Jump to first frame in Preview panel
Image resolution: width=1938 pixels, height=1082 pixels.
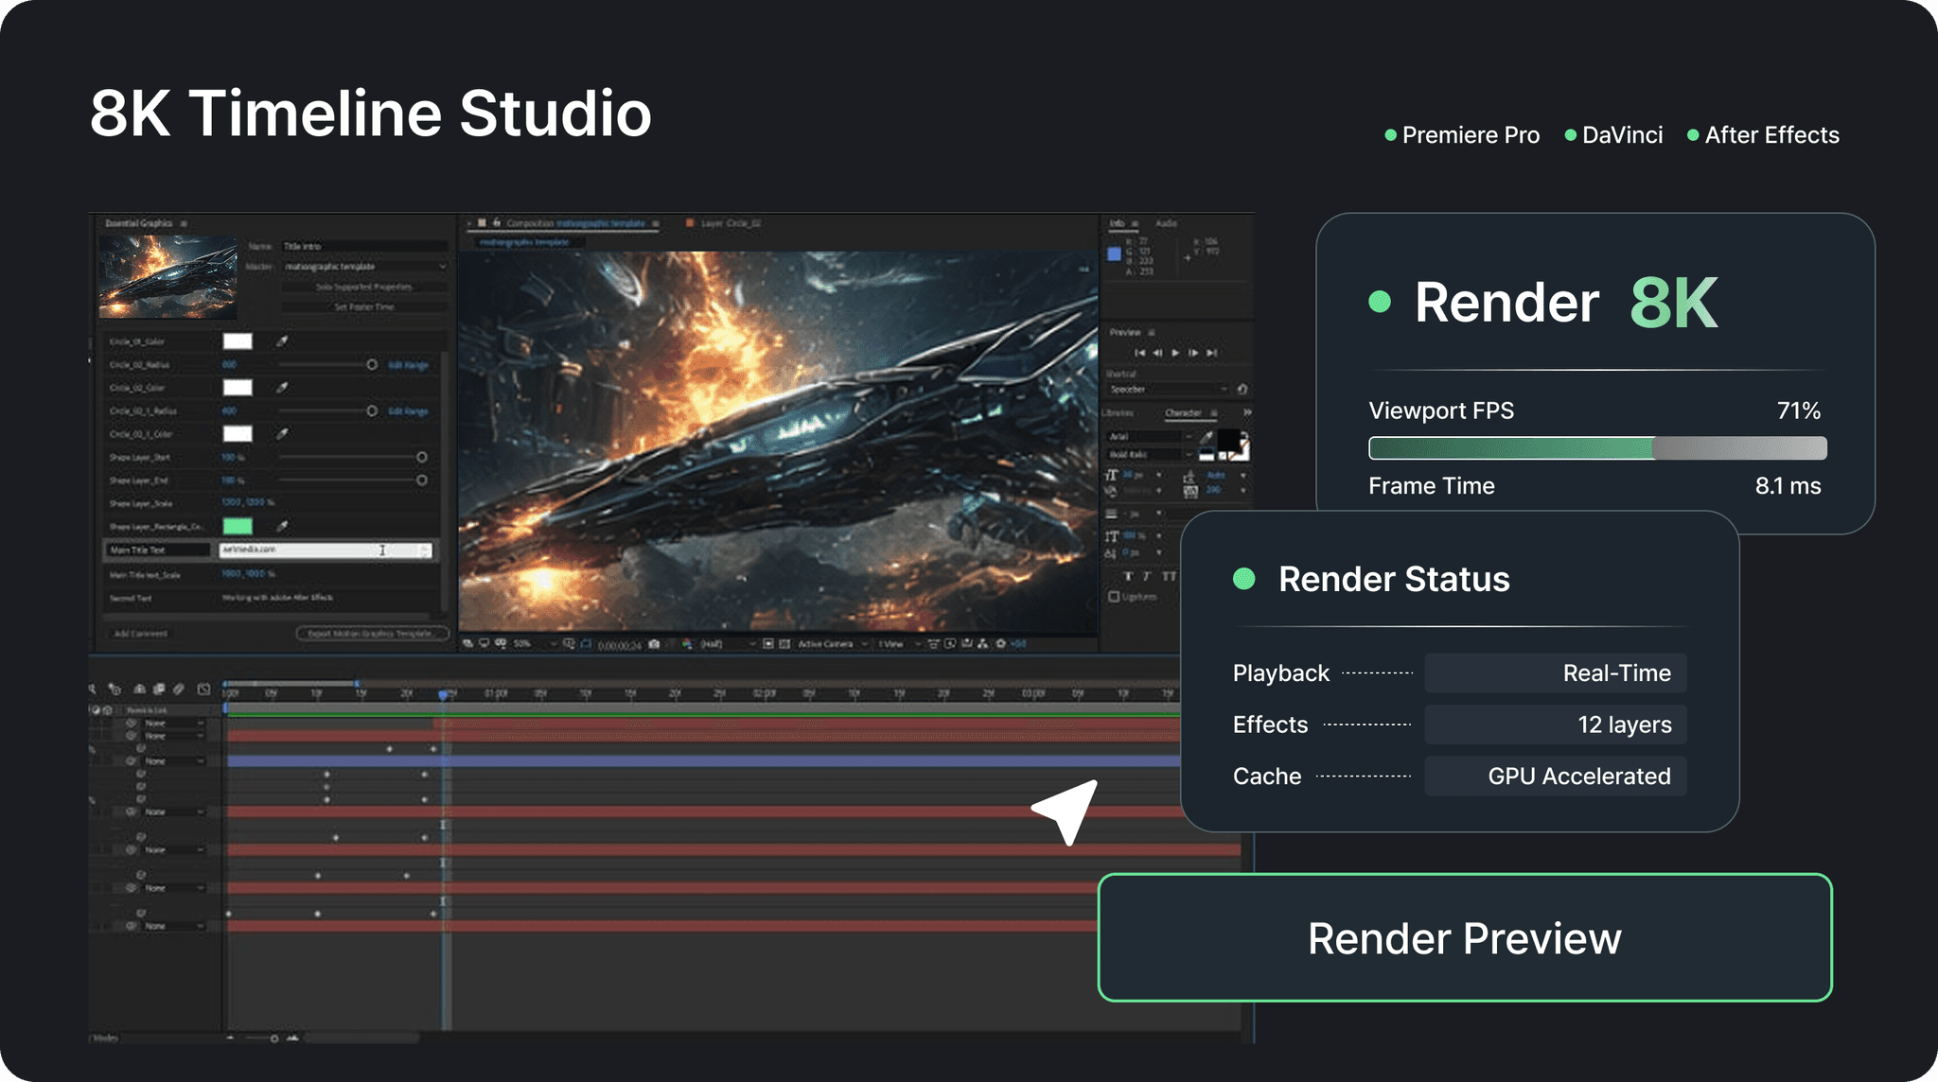click(x=1139, y=353)
